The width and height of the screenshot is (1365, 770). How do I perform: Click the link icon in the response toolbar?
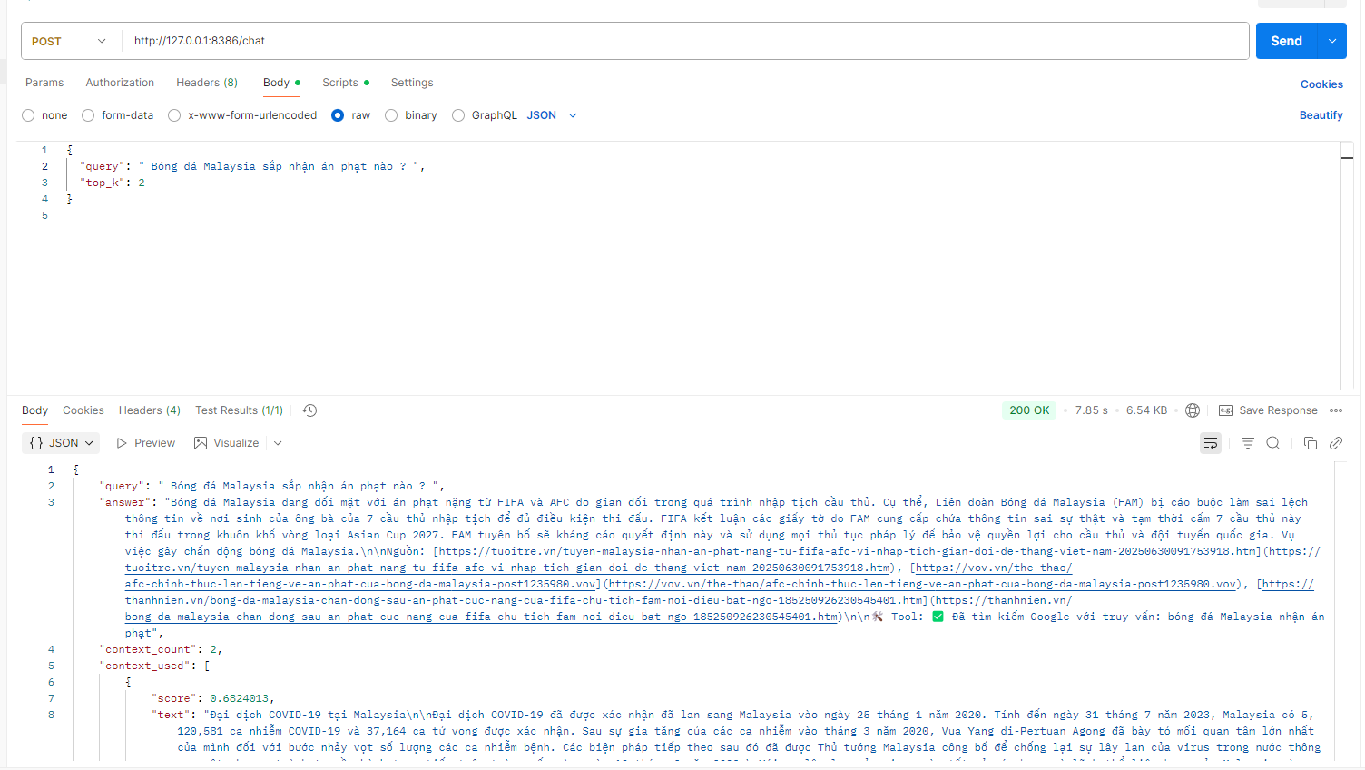[1335, 442]
